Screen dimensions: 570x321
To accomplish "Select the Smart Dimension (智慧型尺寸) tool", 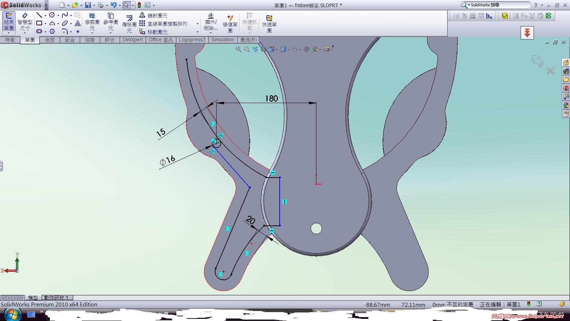I will (25, 22).
